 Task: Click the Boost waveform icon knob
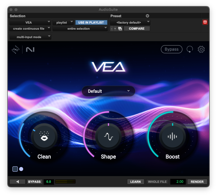click(x=172, y=137)
